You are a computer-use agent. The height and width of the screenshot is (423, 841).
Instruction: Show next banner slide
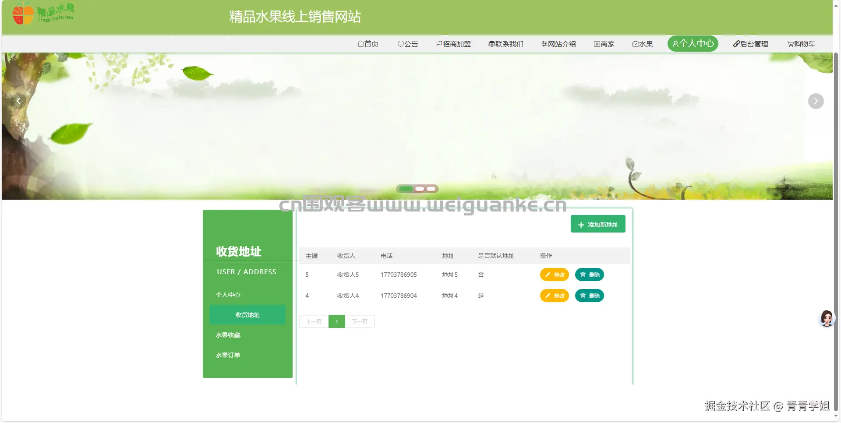pos(816,101)
